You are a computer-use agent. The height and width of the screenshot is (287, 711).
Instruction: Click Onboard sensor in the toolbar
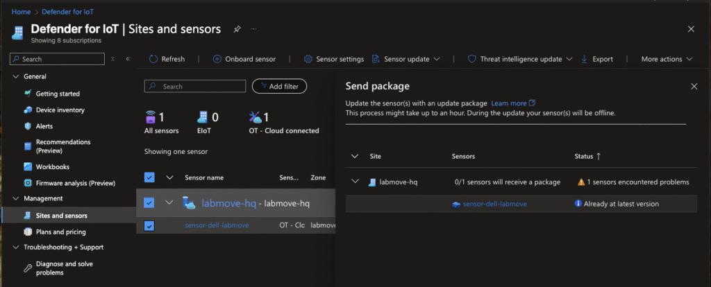244,59
